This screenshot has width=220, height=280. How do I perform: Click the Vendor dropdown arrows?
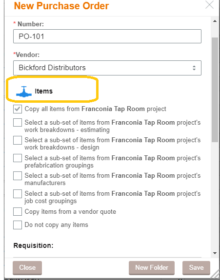pos(194,68)
